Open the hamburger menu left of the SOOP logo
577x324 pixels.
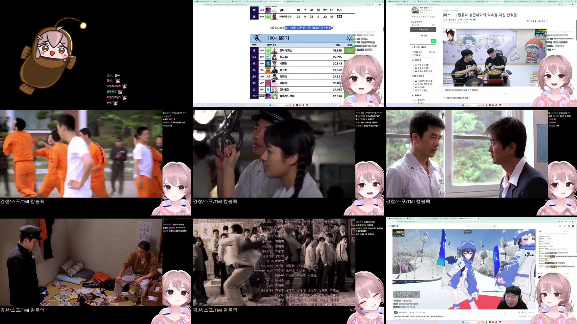click(389, 226)
